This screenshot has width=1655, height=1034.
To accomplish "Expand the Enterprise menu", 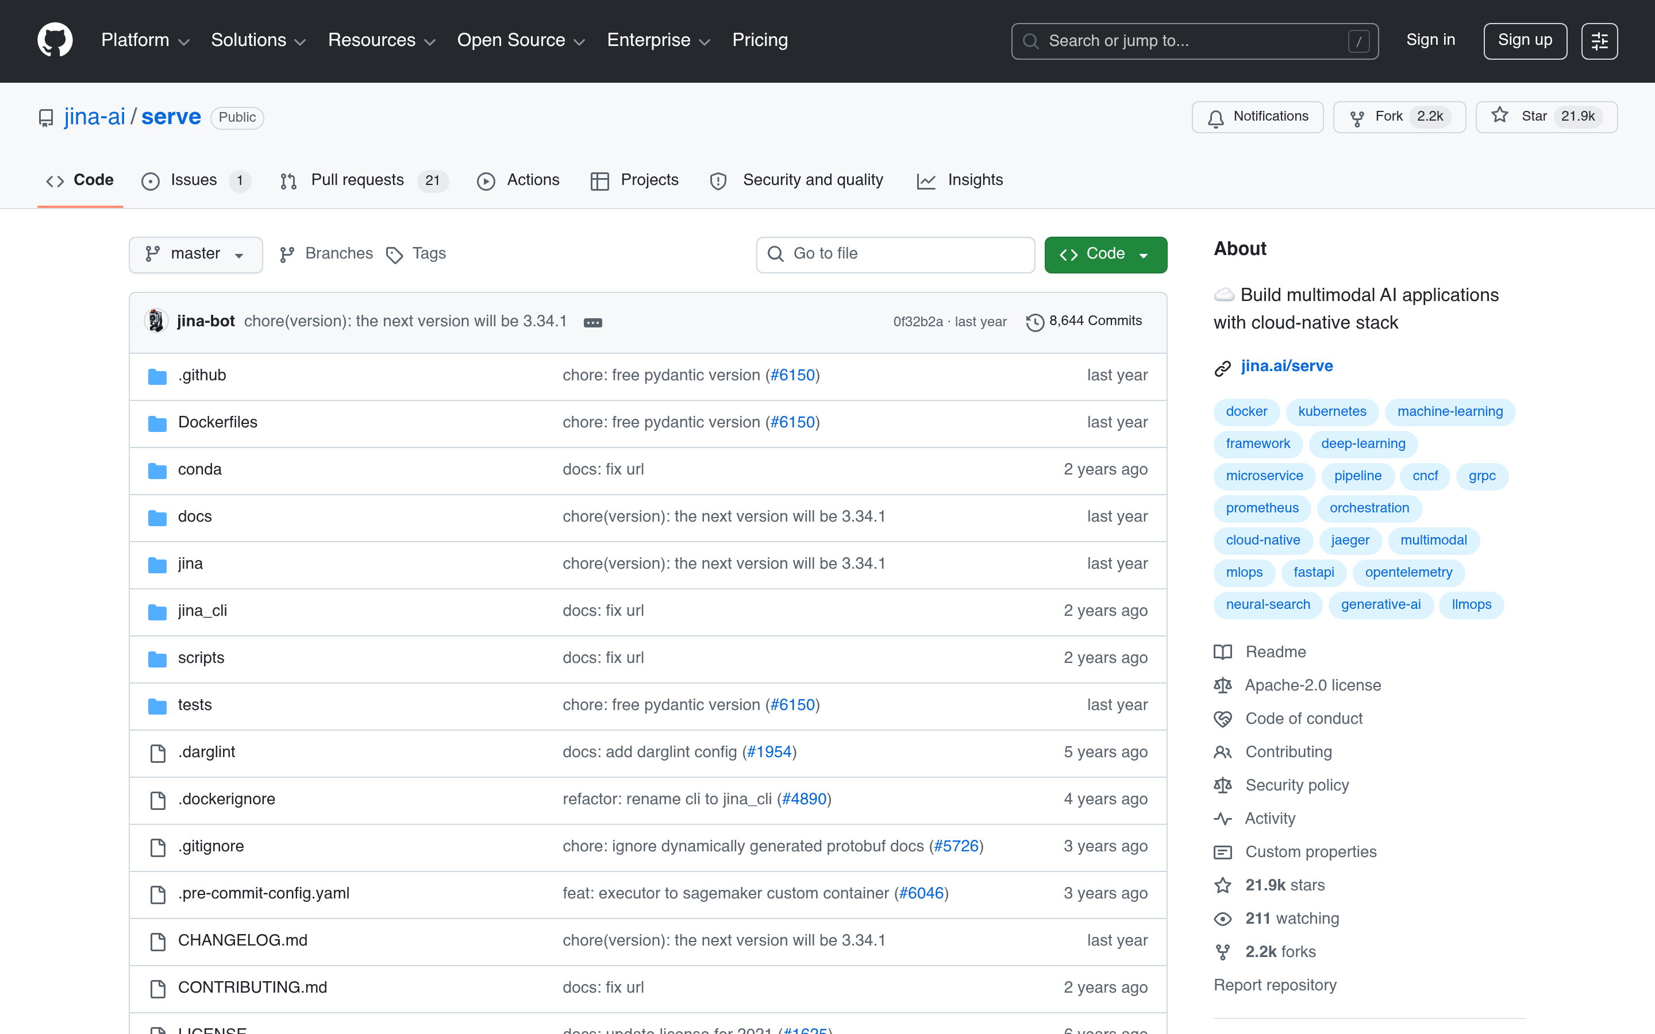I will 659,40.
